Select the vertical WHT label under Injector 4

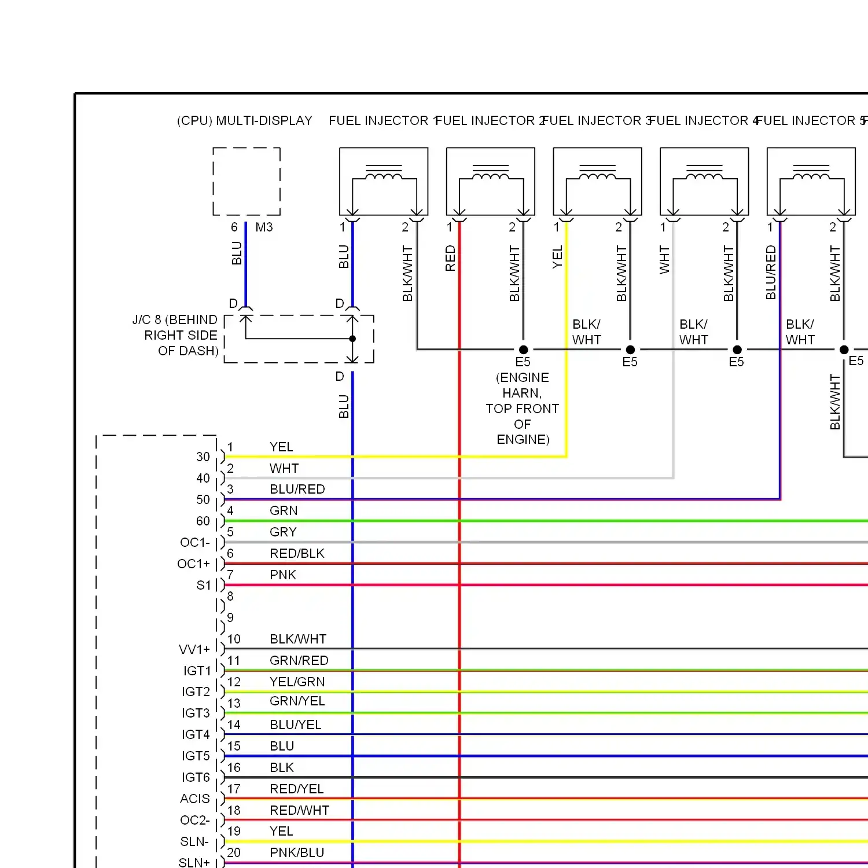pos(664,259)
